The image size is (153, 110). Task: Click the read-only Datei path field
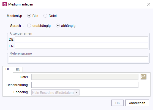click(x=85, y=77)
